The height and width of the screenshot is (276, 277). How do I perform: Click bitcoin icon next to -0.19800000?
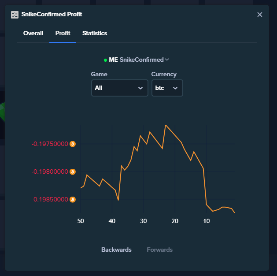point(73,172)
